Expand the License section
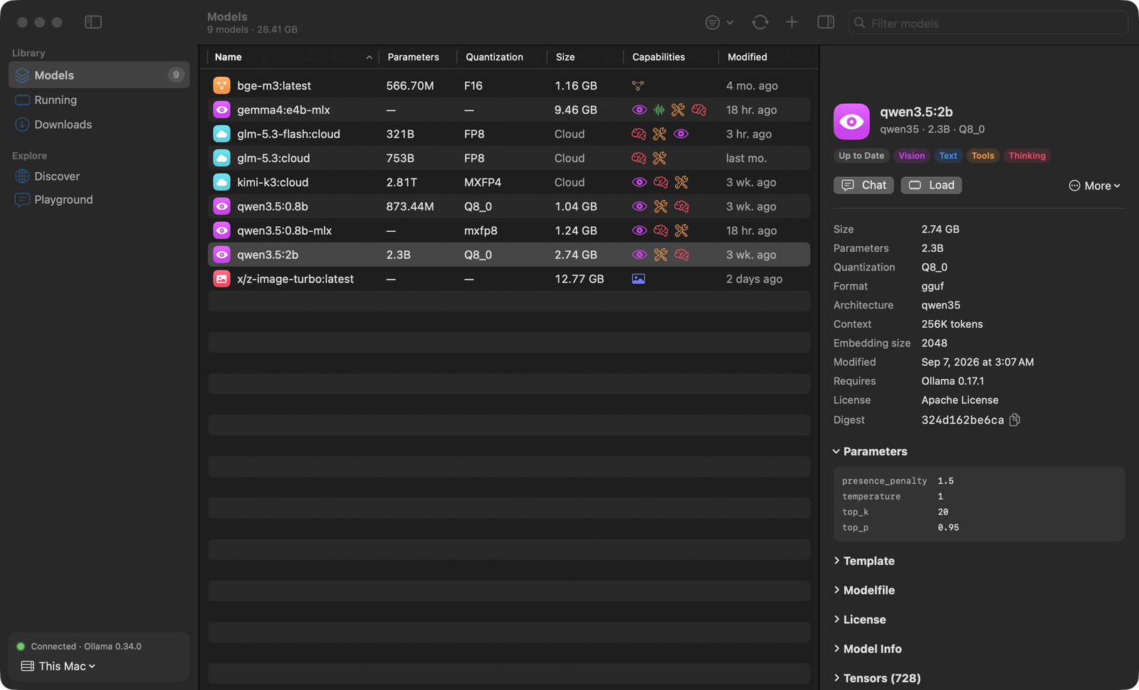This screenshot has width=1139, height=690. tap(859, 620)
